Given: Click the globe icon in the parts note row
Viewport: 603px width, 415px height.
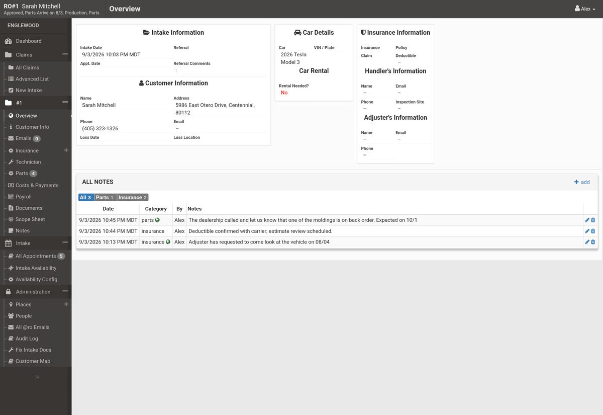Looking at the screenshot, I should (x=157, y=220).
